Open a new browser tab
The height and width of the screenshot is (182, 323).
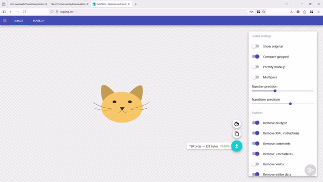coord(136,4)
